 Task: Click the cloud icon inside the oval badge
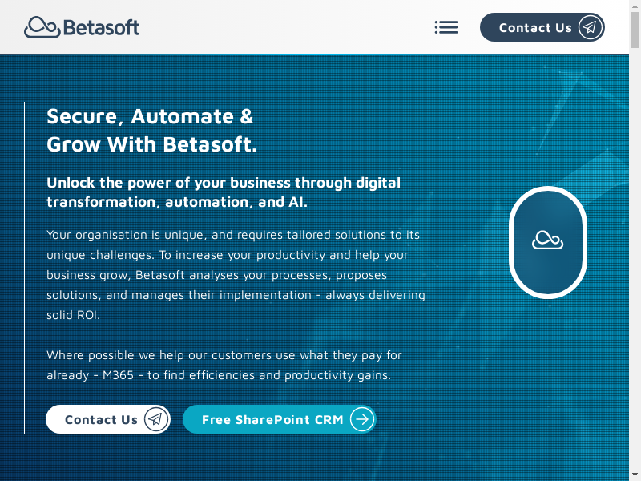tap(548, 240)
